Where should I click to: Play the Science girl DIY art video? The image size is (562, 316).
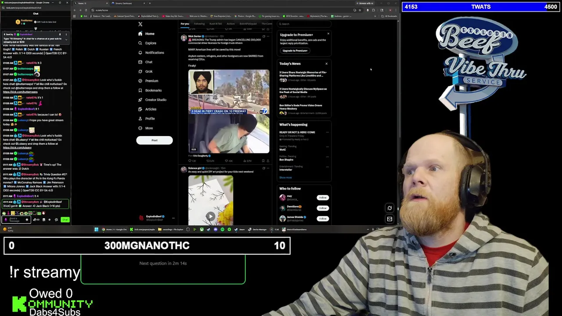click(211, 216)
